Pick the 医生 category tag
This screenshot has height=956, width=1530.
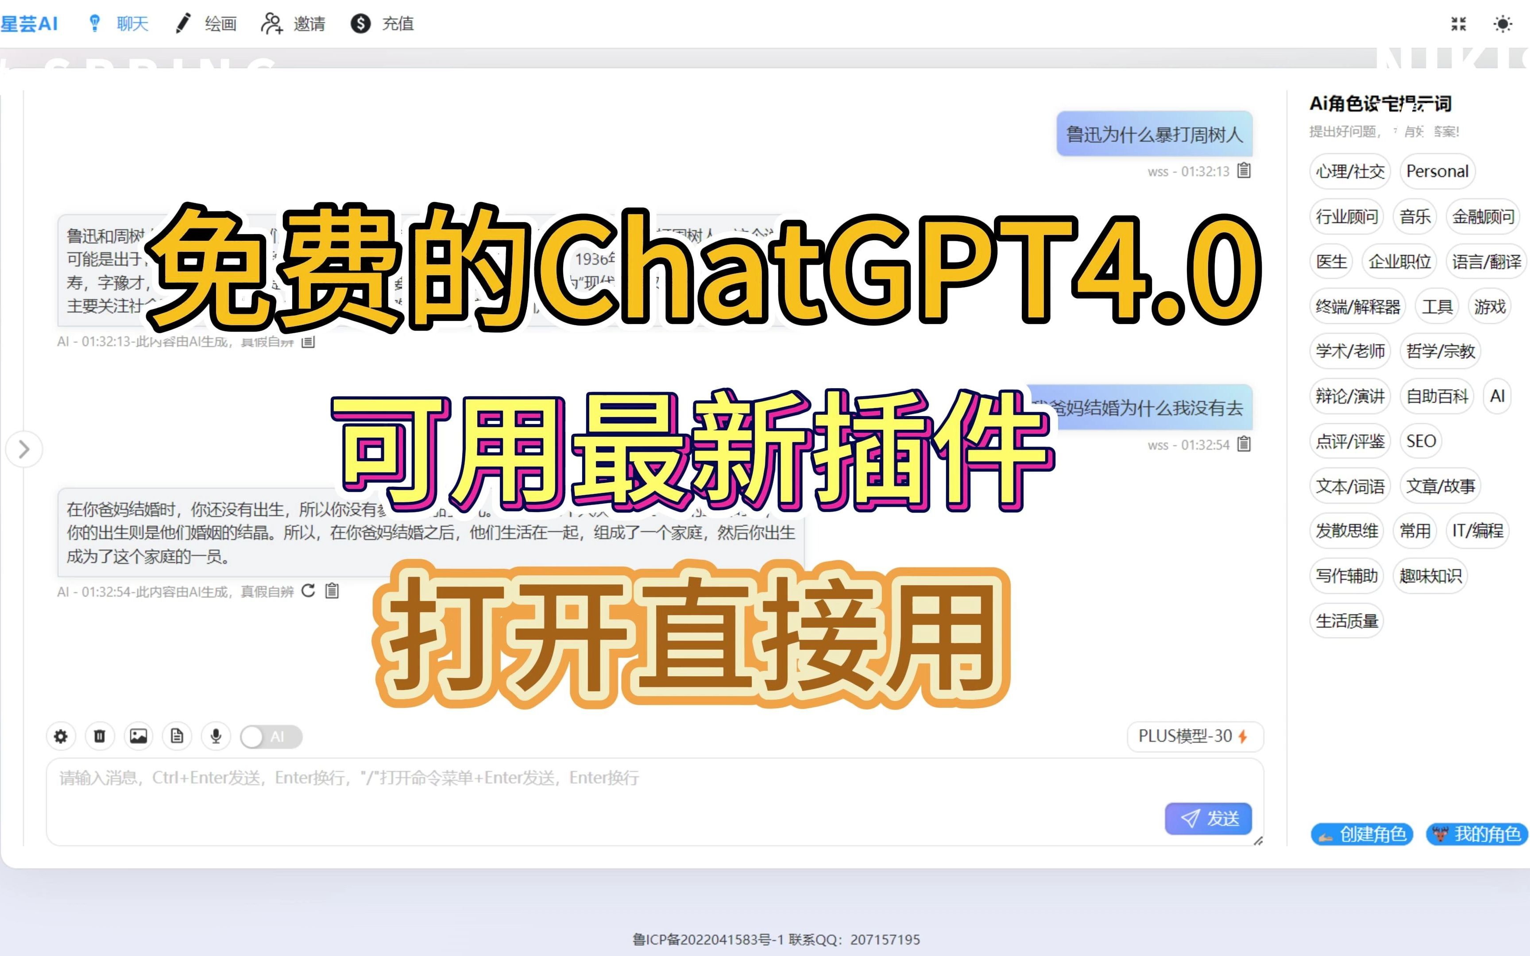pos(1331,262)
